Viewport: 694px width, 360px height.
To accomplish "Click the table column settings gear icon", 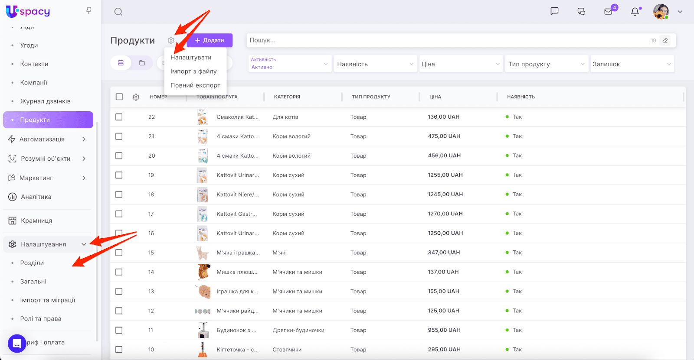I will click(136, 97).
